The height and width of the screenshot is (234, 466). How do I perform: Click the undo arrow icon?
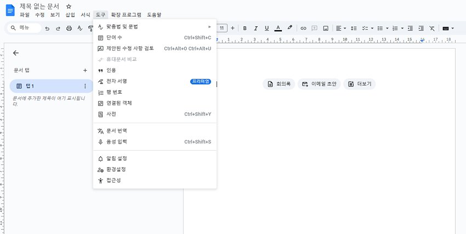pos(47,28)
